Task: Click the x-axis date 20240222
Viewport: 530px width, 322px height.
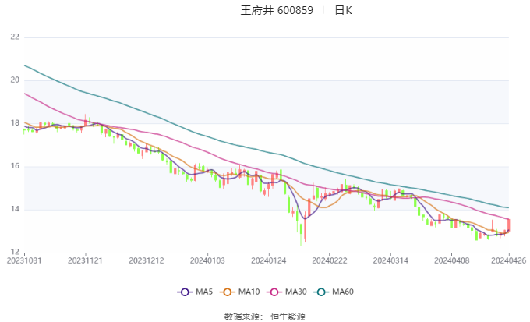Action: click(329, 260)
